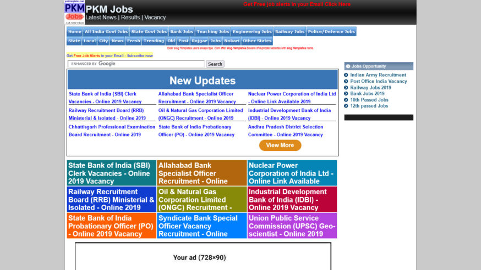Click the orange View More button

pos(280,145)
